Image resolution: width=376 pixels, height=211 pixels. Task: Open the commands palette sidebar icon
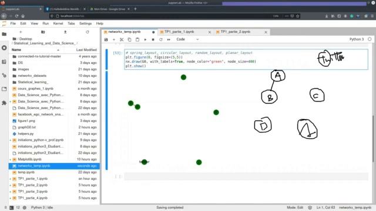[x=4, y=62]
